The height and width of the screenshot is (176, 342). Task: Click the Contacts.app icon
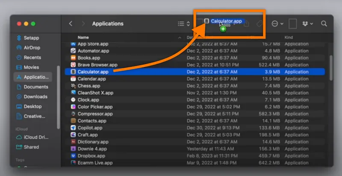pyautogui.click(x=73, y=121)
